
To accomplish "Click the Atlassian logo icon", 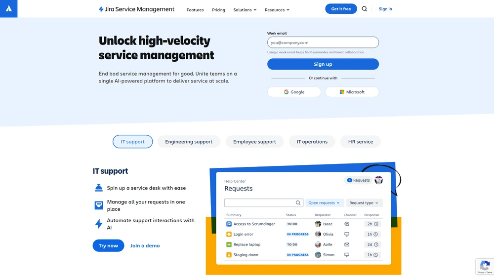I will coord(8,8).
